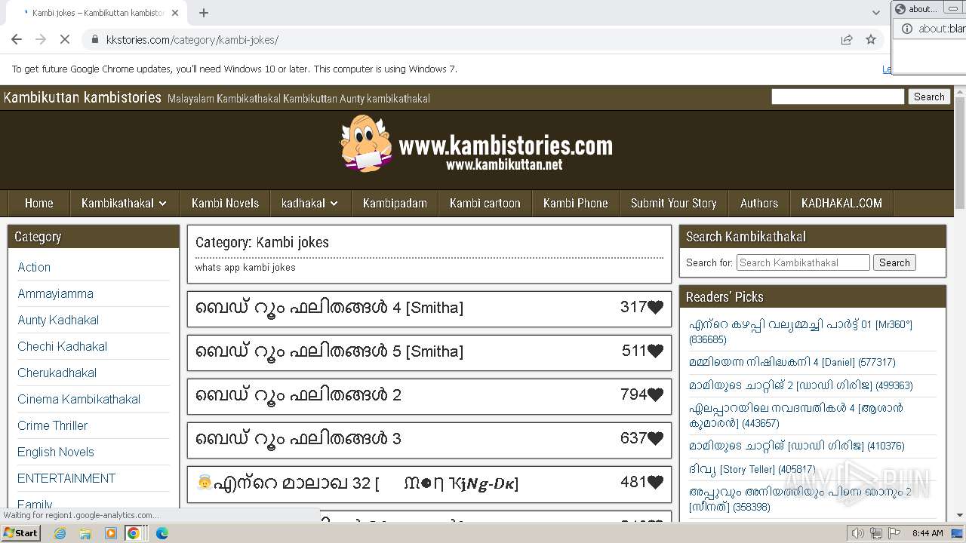This screenshot has width=966, height=543.
Task: Open a new Chrome tab
Action: pos(203,13)
